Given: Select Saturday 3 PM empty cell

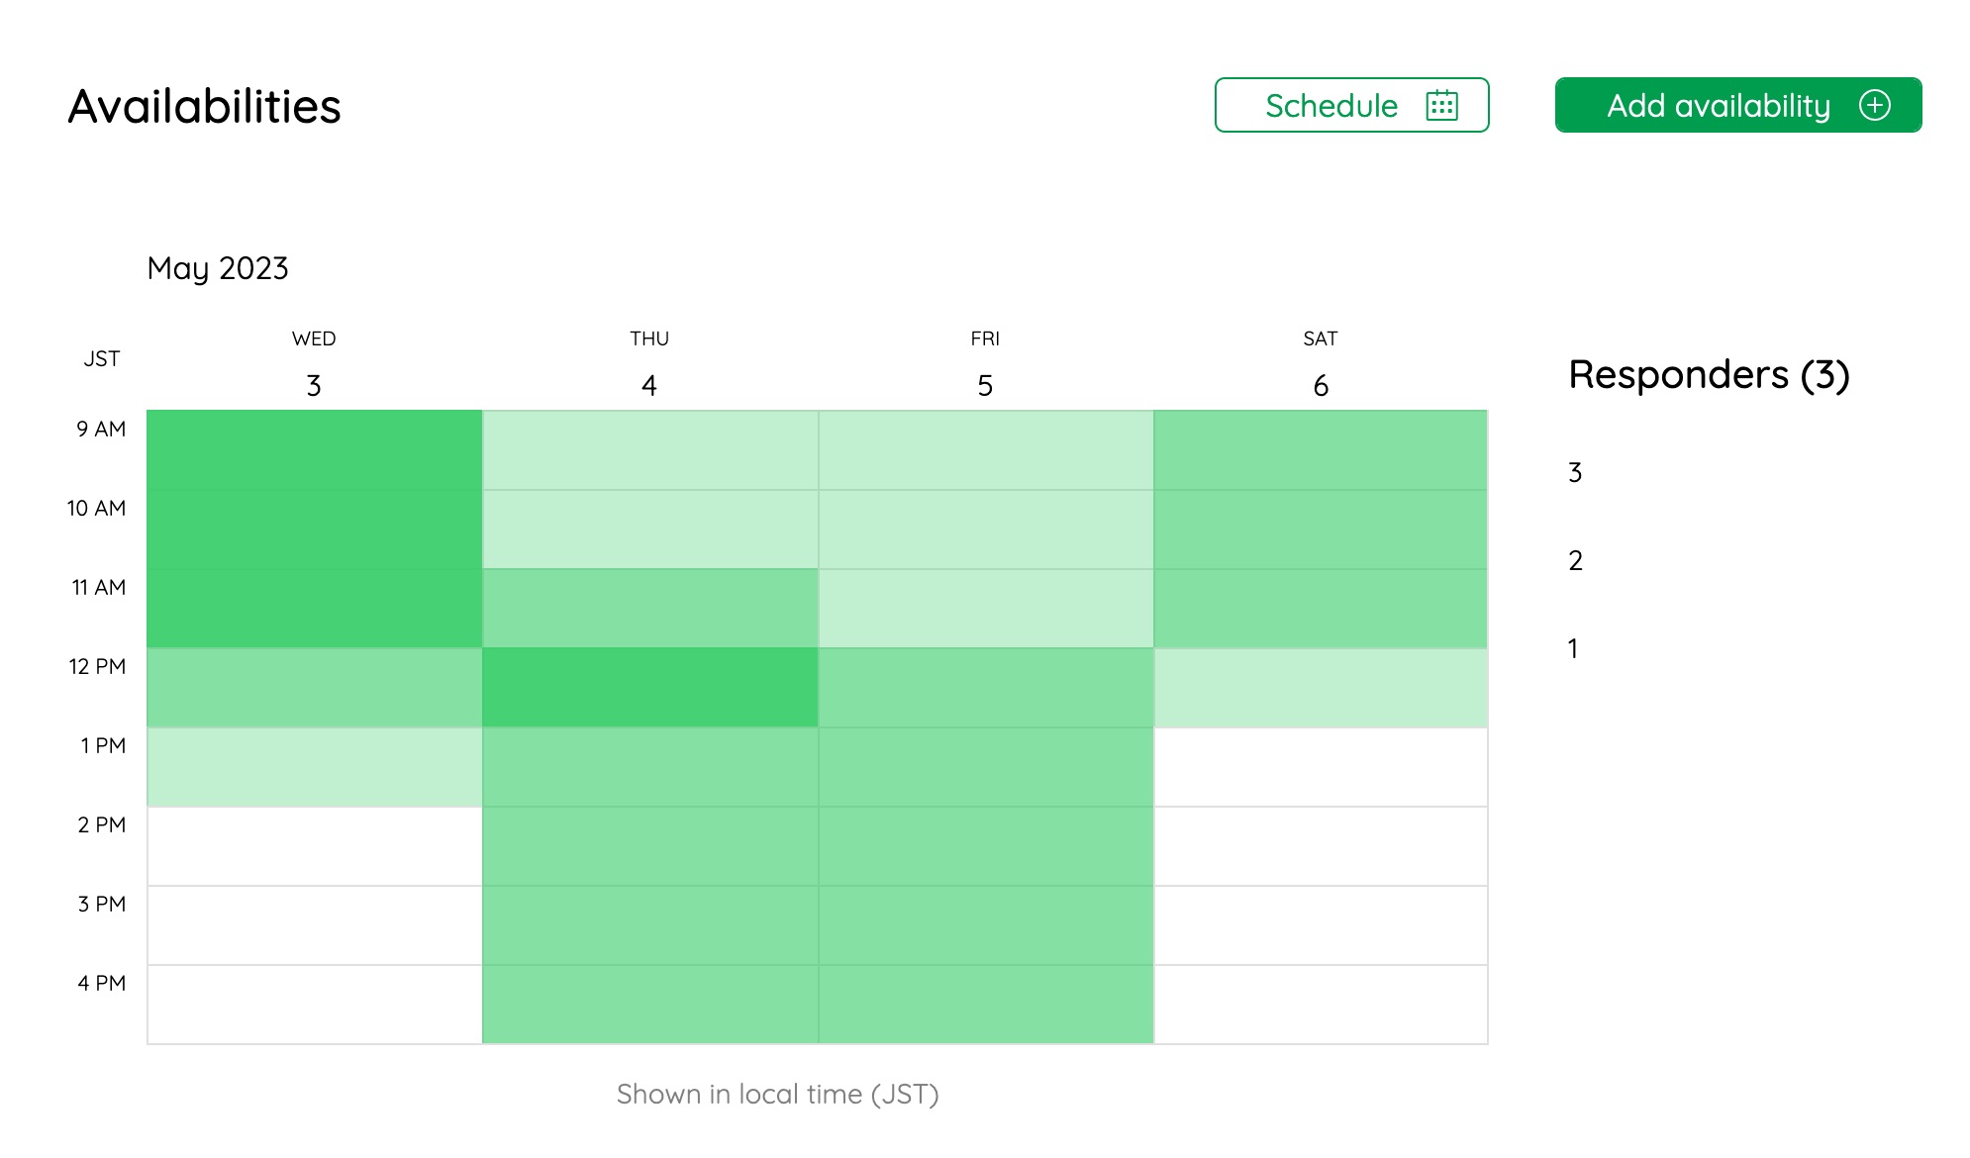Looking at the screenshot, I should [x=1321, y=925].
